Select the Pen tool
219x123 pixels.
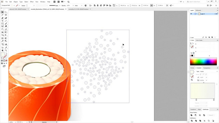(2, 18)
